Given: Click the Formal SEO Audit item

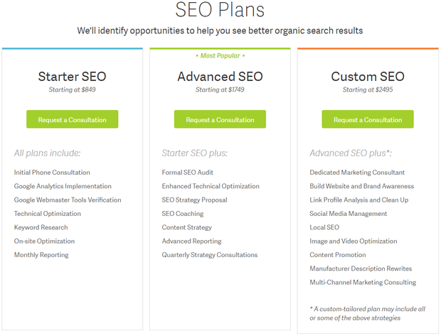Looking at the screenshot, I should click(x=188, y=172).
